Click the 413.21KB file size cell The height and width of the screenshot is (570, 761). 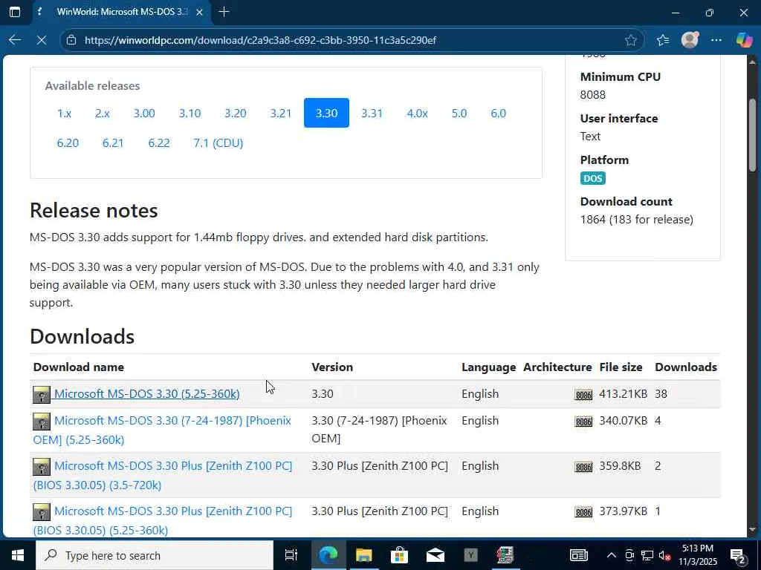(x=624, y=393)
